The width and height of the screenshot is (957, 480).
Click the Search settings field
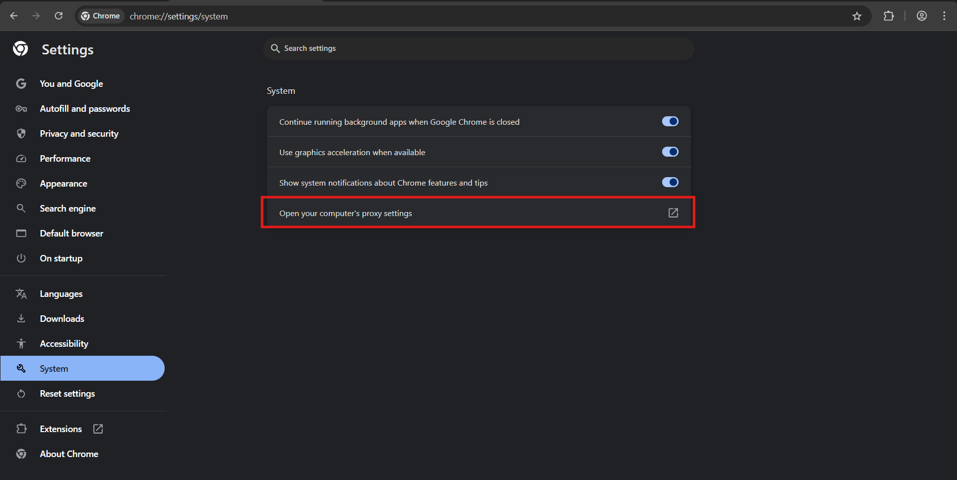[x=478, y=48]
